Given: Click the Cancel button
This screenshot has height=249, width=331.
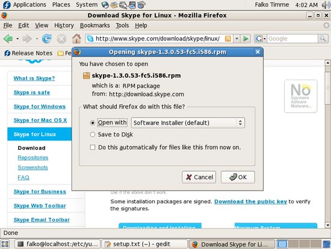Looking at the screenshot, I should pyautogui.click(x=199, y=177).
